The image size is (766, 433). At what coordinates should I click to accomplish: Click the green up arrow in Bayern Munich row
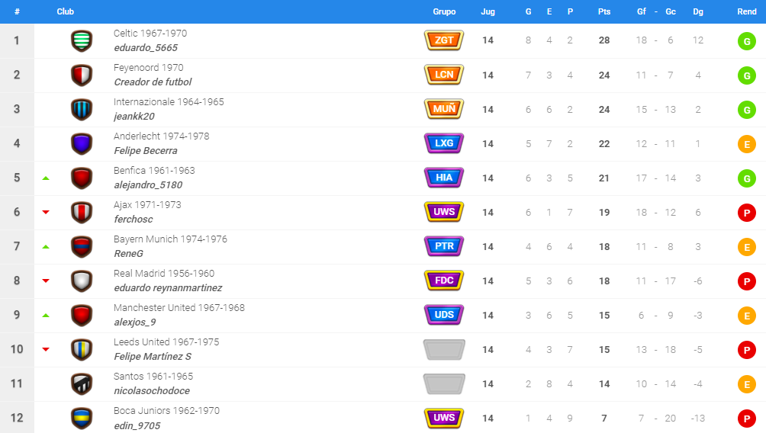46,247
